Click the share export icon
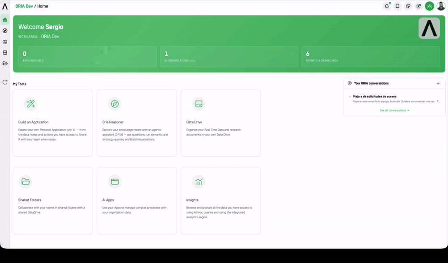Image resolution: width=448 pixels, height=263 pixels. [x=419, y=6]
